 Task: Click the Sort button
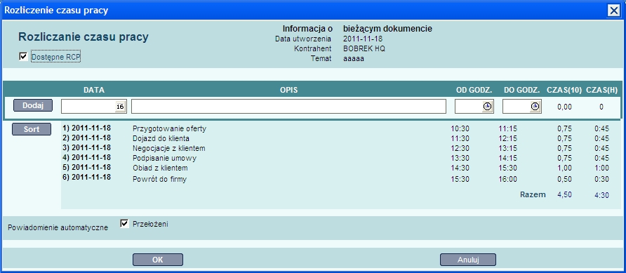pos(32,129)
